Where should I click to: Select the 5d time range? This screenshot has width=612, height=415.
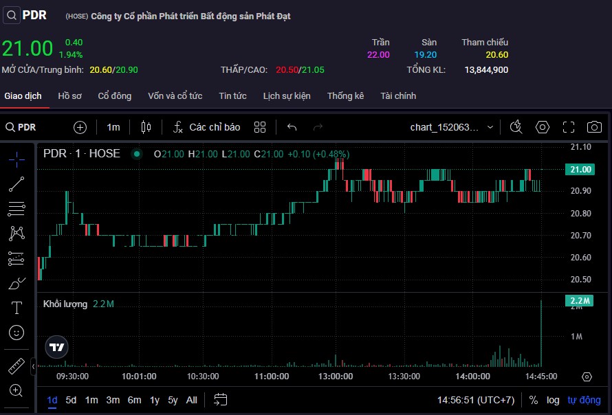click(72, 400)
